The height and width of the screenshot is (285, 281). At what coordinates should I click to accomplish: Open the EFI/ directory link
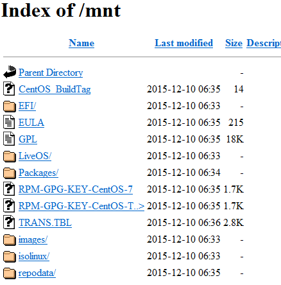(x=27, y=106)
